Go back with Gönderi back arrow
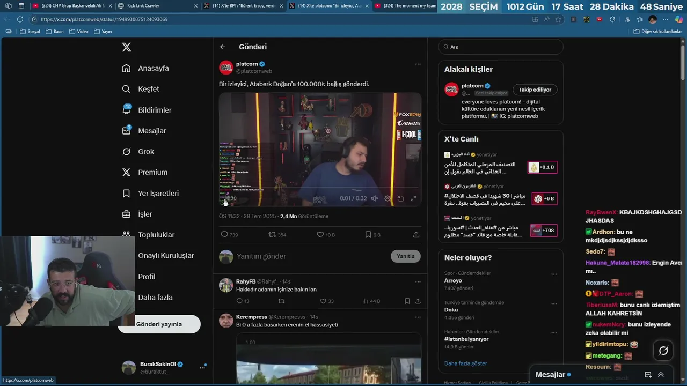 (223, 47)
